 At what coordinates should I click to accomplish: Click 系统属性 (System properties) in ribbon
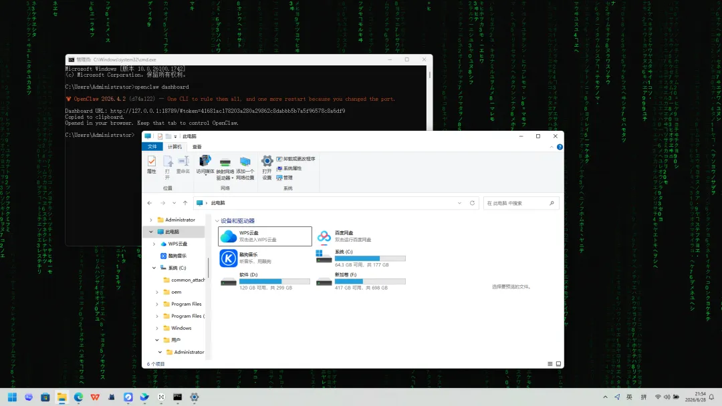pyautogui.click(x=289, y=168)
